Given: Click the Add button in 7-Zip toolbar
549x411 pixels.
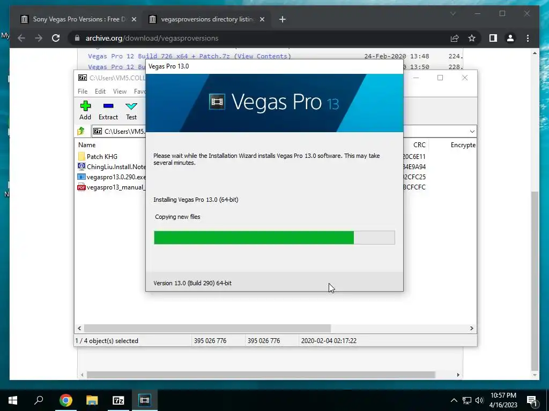Looking at the screenshot, I should coord(85,111).
